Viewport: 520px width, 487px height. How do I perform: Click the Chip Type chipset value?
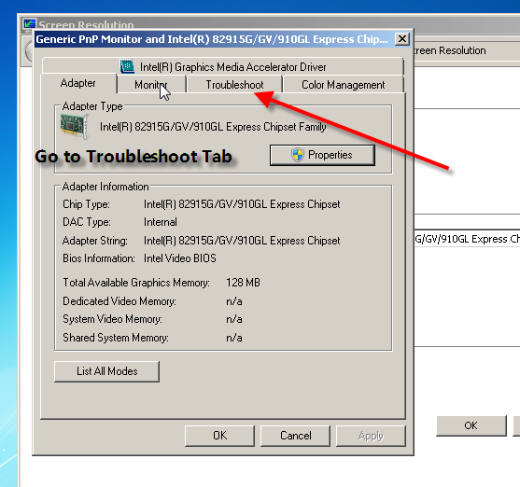tap(242, 204)
